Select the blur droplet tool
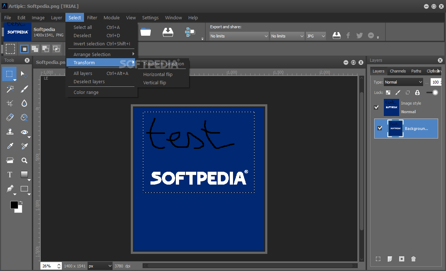The image size is (446, 271). pyautogui.click(x=24, y=103)
